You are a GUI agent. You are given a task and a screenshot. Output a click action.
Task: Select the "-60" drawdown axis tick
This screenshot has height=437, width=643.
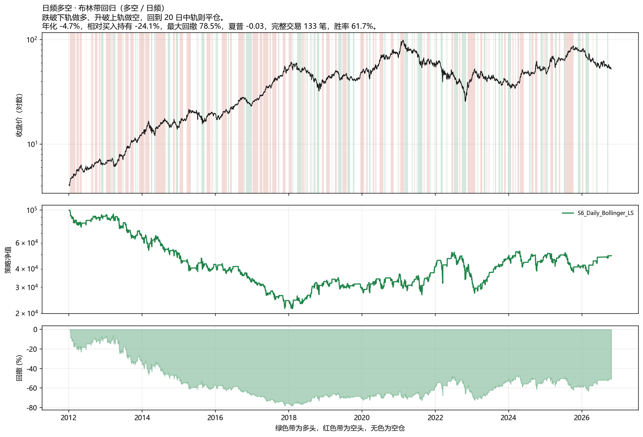tap(32, 388)
